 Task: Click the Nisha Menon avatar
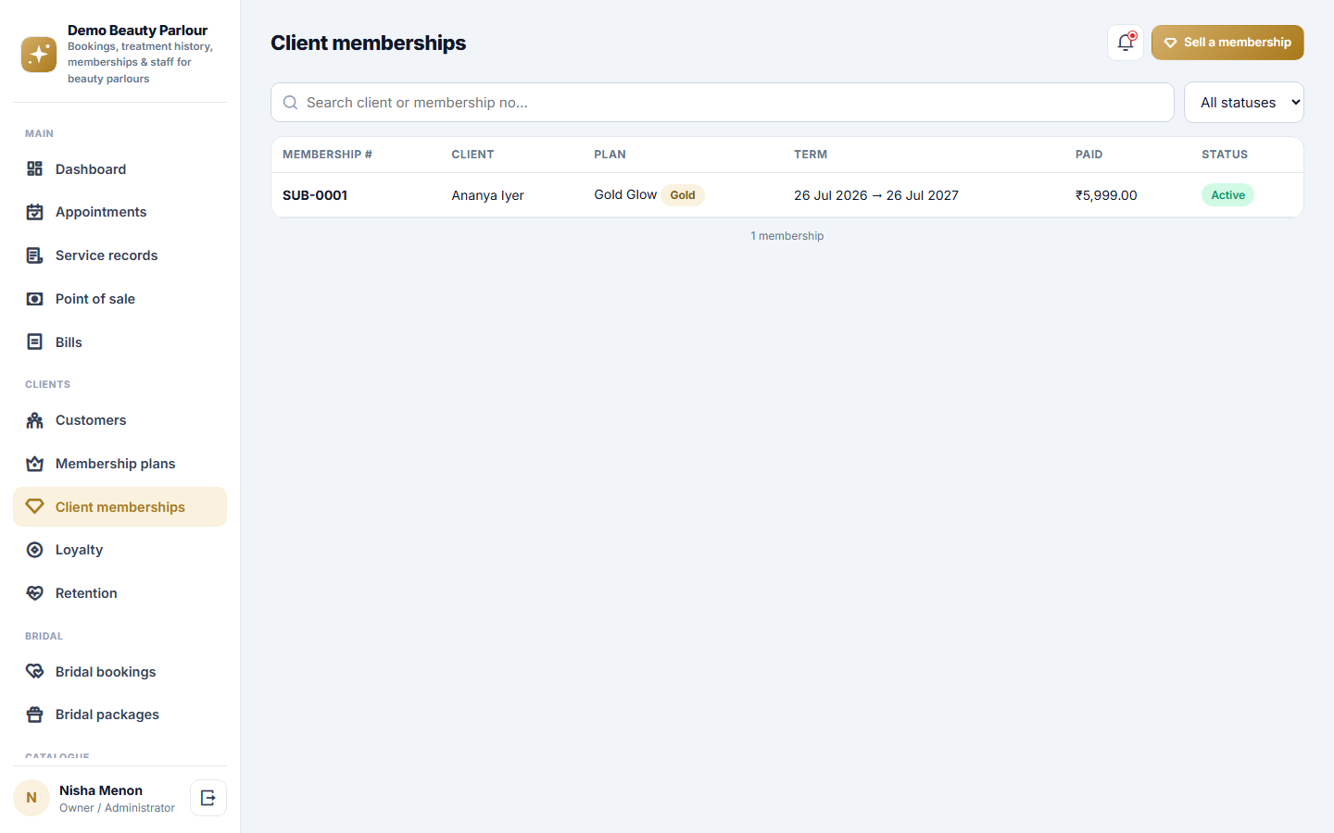[x=31, y=798]
